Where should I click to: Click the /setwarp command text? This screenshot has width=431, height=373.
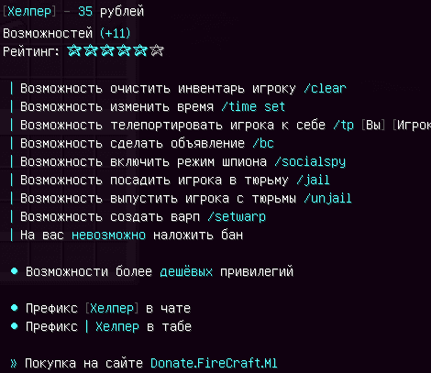(x=237, y=217)
